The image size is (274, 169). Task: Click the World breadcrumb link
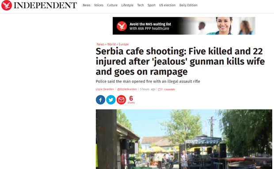click(x=111, y=44)
